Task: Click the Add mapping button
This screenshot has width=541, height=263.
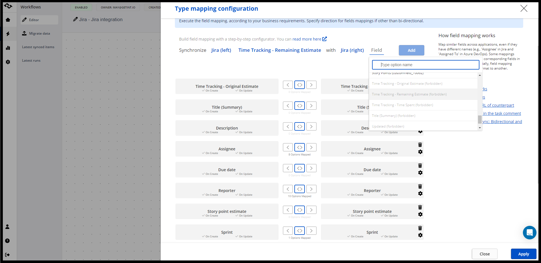Action: click(x=411, y=50)
